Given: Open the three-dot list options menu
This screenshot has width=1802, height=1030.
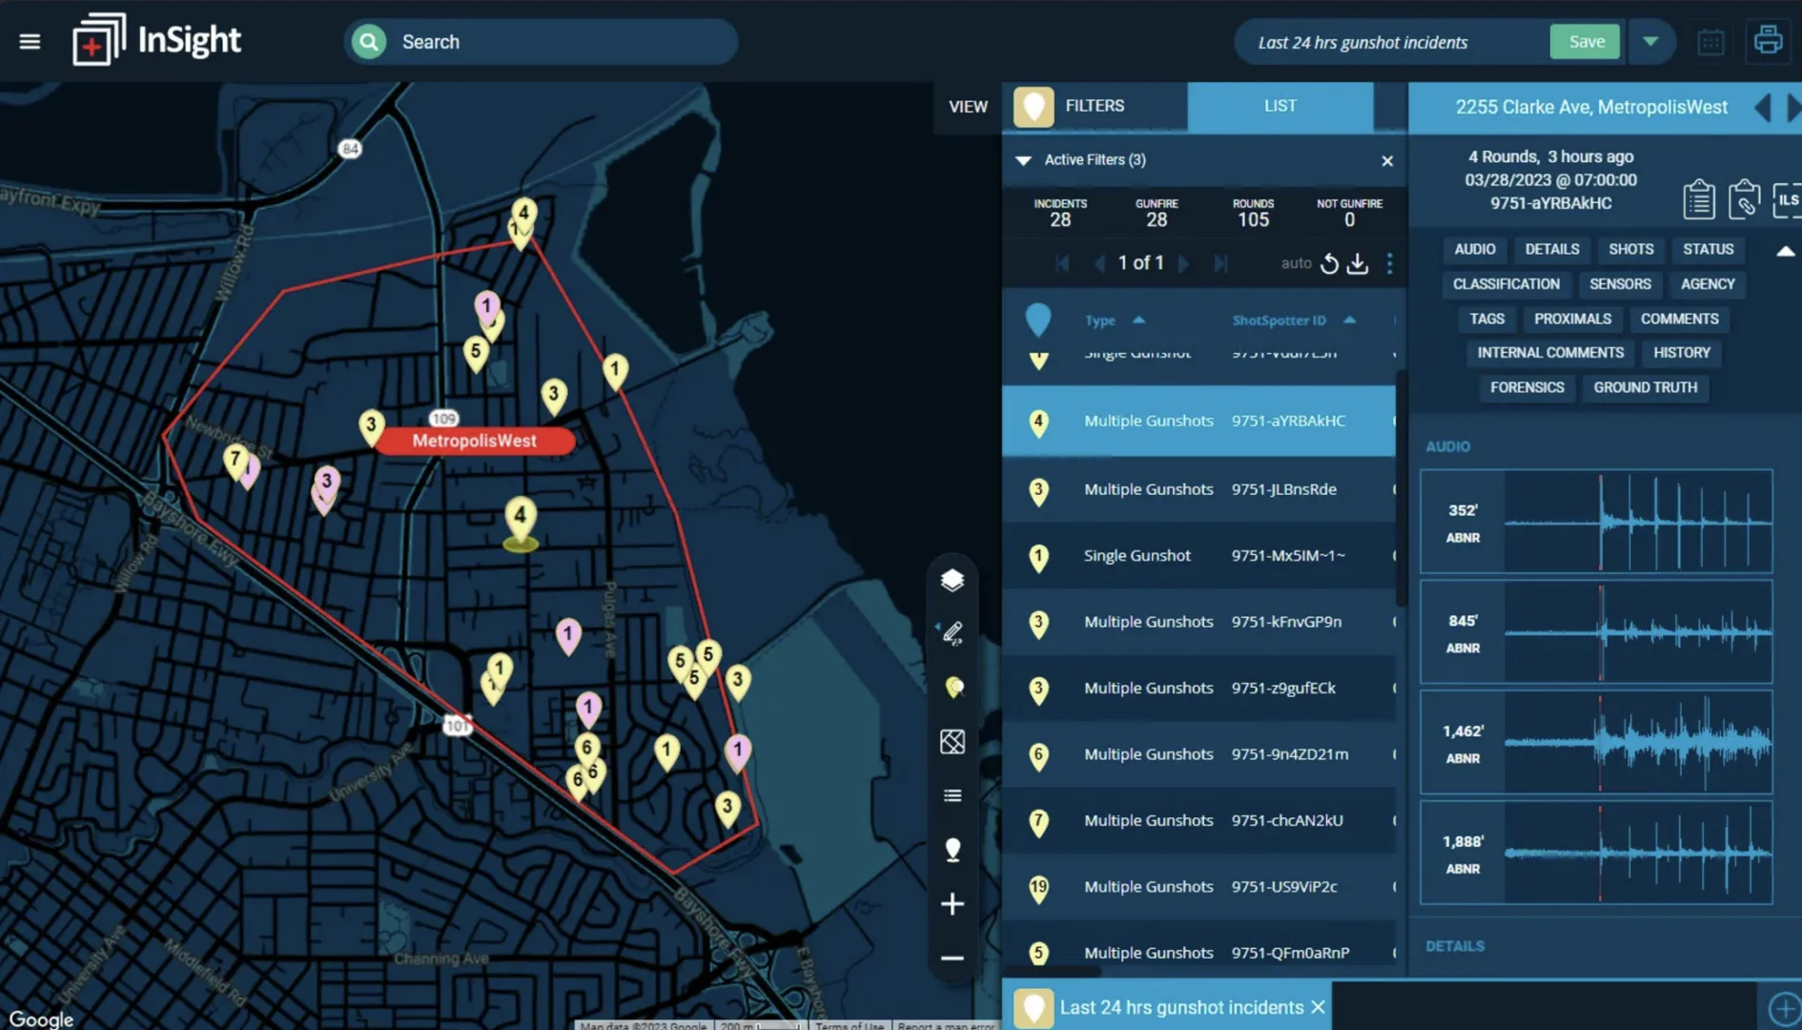Looking at the screenshot, I should (x=1389, y=264).
